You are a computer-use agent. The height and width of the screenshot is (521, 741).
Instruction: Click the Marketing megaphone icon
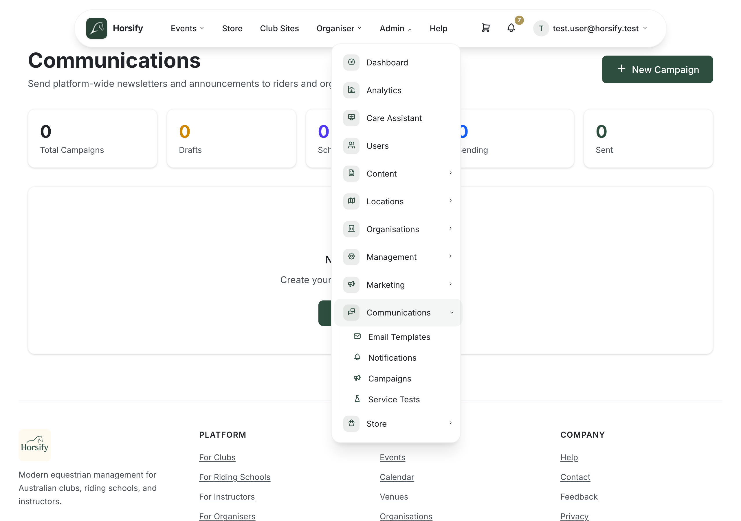pyautogui.click(x=351, y=285)
